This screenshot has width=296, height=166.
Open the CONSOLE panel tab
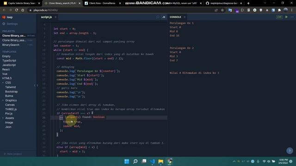pyautogui.click(x=175, y=17)
